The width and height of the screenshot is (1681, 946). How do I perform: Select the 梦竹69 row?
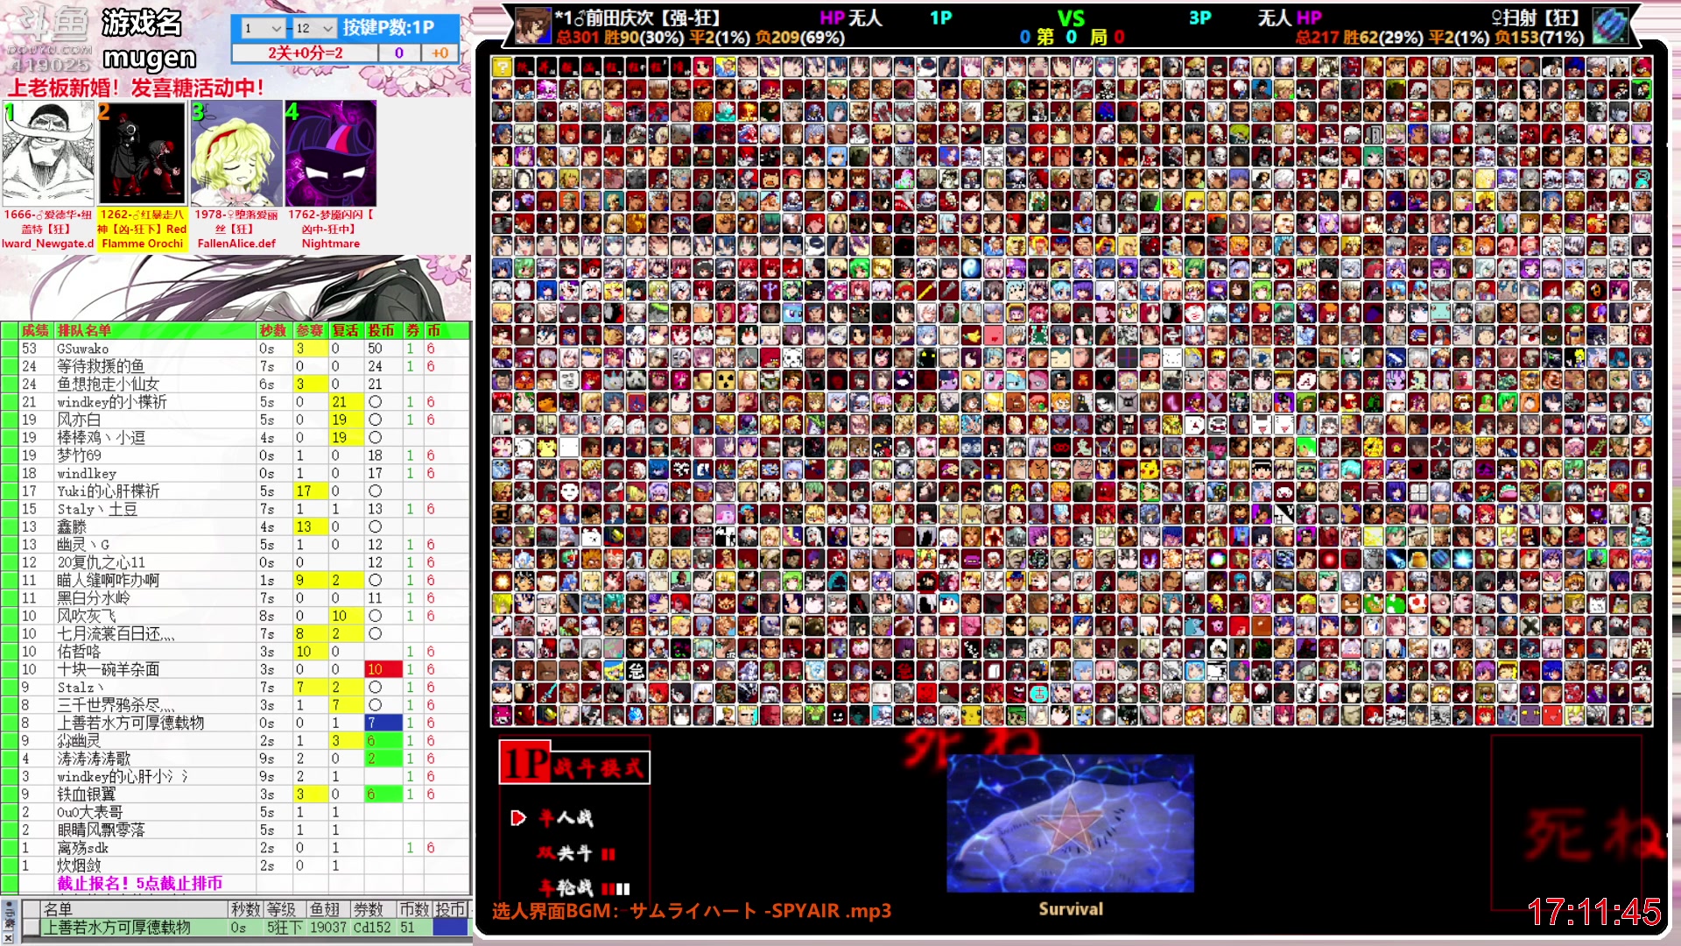click(236, 455)
